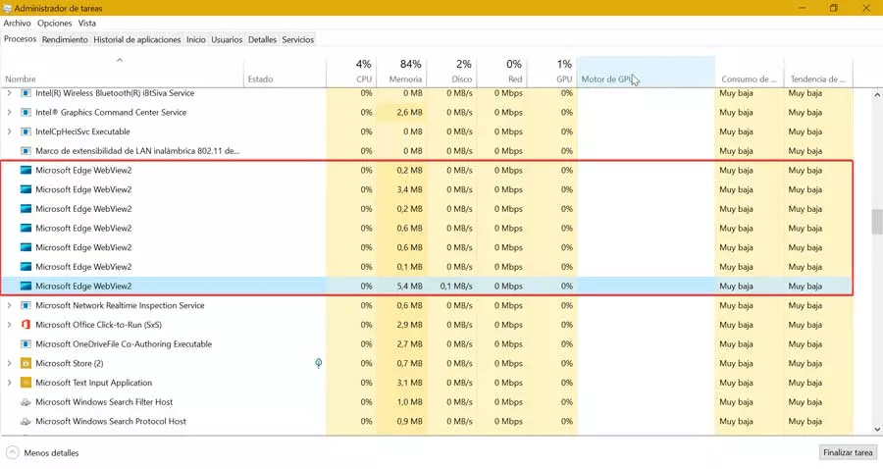This screenshot has width=883, height=469.
Task: Open the Vista menu
Action: (x=86, y=24)
